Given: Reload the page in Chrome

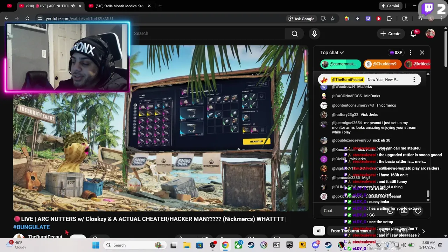Looking at the screenshot, I should click(x=27, y=19).
